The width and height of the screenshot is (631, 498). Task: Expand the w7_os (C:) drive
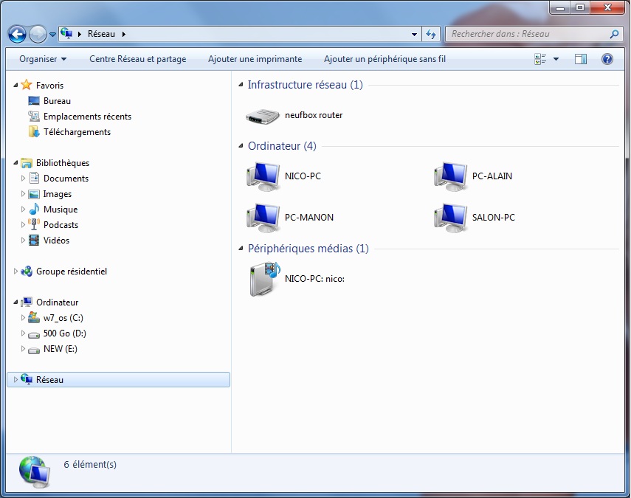click(23, 317)
